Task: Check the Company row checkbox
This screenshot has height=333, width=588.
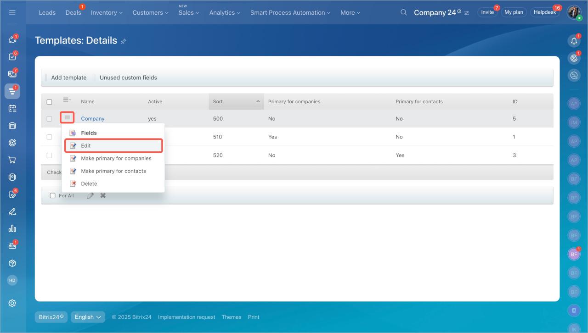Action: (50, 119)
